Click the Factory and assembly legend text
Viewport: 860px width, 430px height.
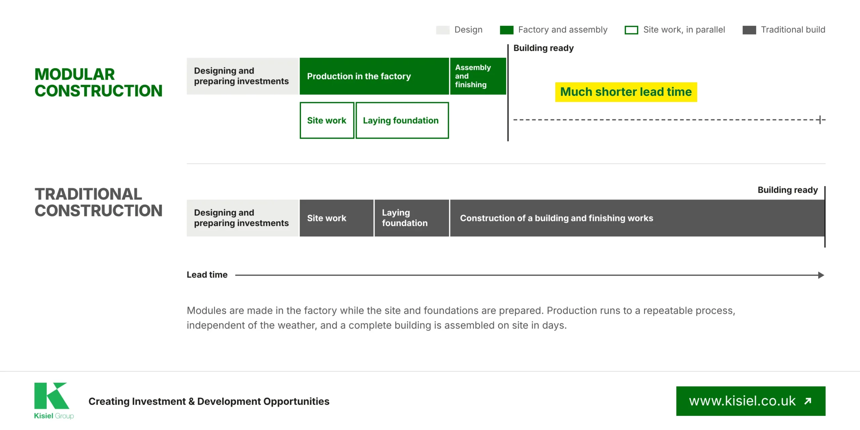tap(563, 30)
